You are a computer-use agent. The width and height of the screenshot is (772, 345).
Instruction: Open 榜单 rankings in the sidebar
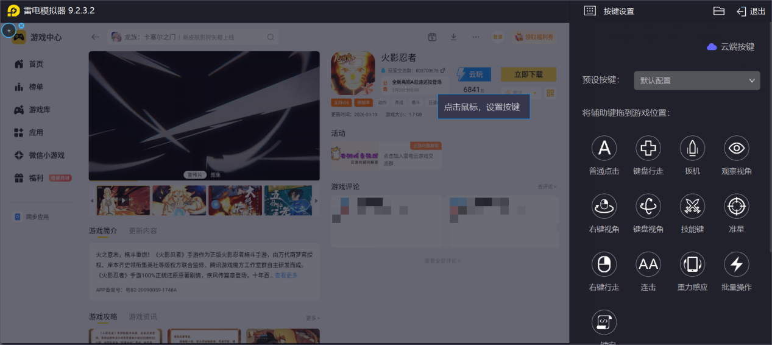pyautogui.click(x=29, y=87)
